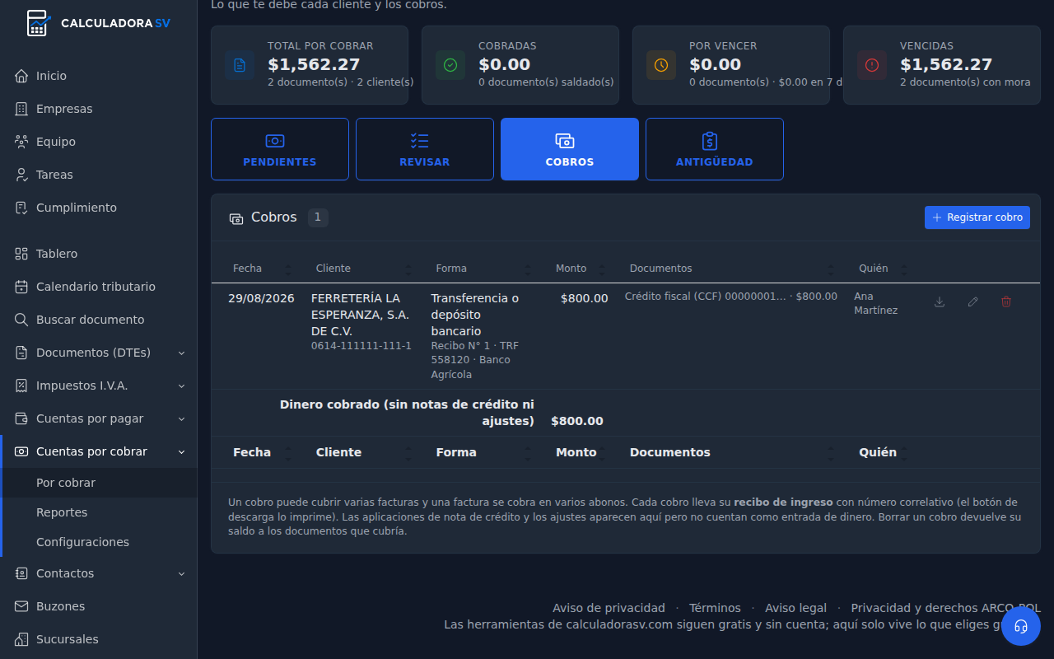
Task: Open the Aviso de privacidad link
Action: coord(609,608)
